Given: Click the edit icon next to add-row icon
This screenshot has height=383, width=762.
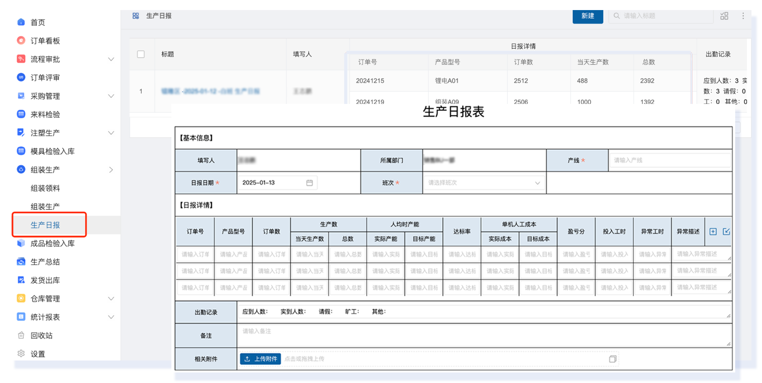Looking at the screenshot, I should pyautogui.click(x=726, y=232).
